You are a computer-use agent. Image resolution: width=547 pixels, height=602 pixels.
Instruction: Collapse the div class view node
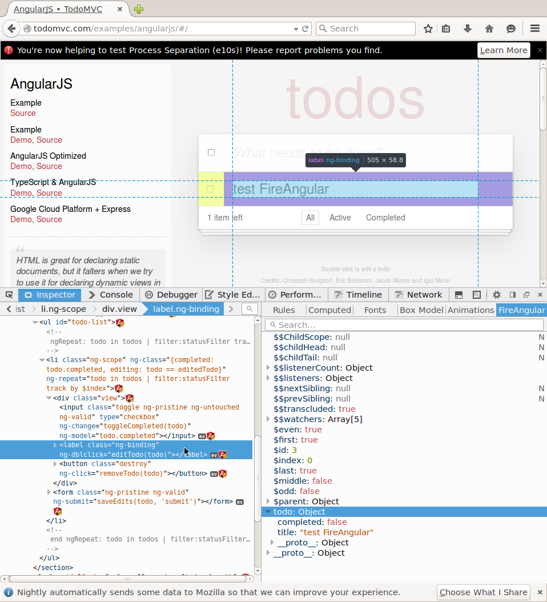(x=49, y=398)
